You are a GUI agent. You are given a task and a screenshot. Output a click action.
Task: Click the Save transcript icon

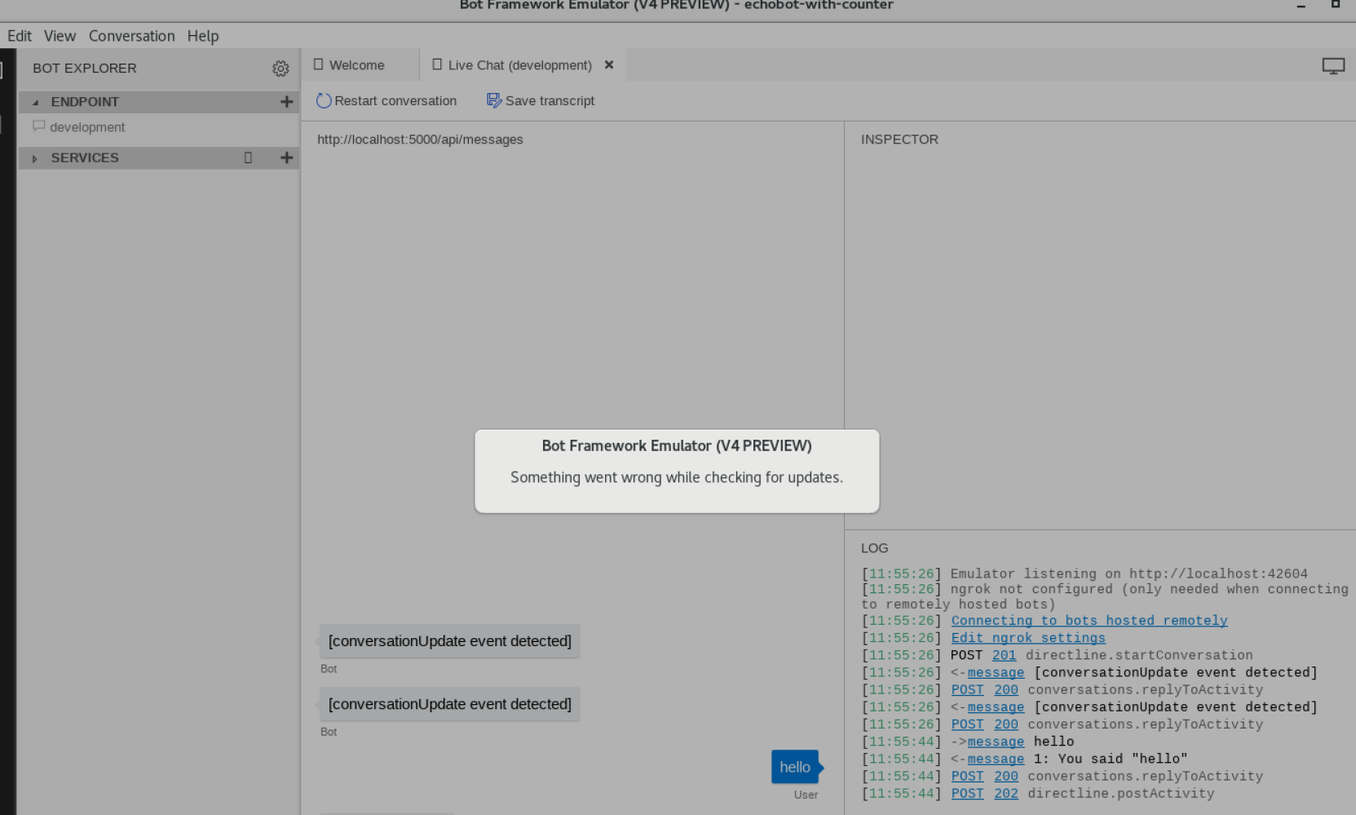point(494,100)
